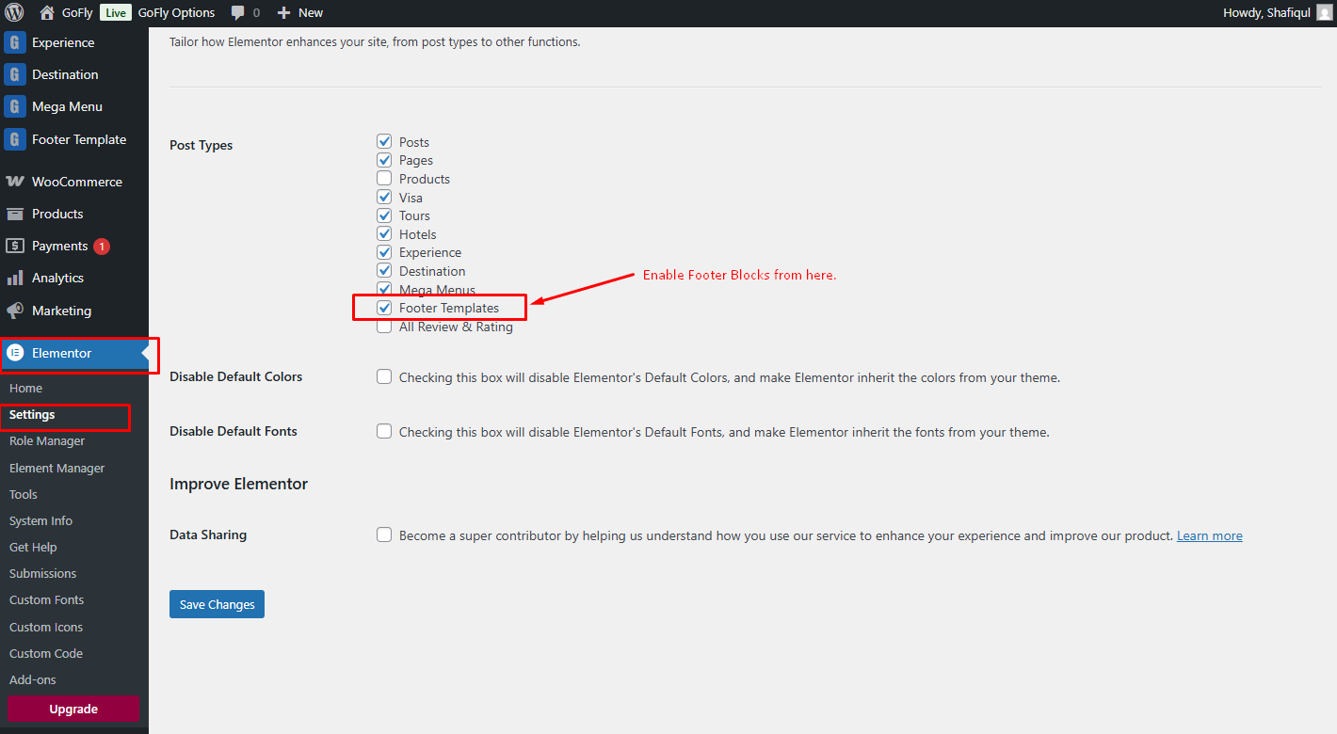Open Custom Icons submenu

pos(46,627)
